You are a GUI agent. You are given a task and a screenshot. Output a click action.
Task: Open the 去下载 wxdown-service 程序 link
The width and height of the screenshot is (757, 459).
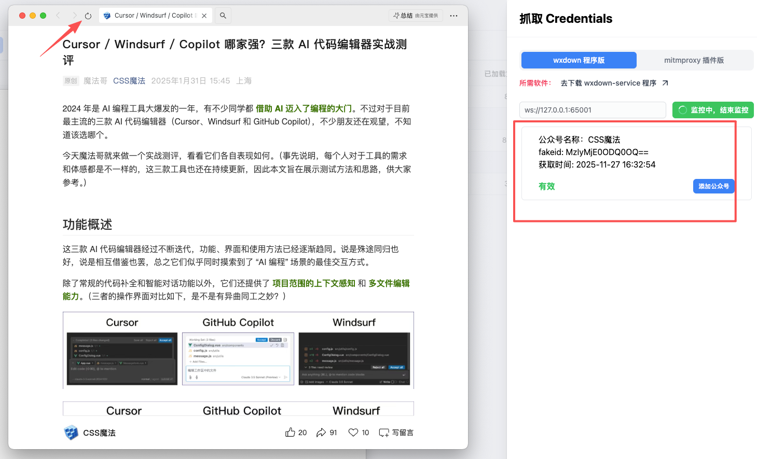614,83
